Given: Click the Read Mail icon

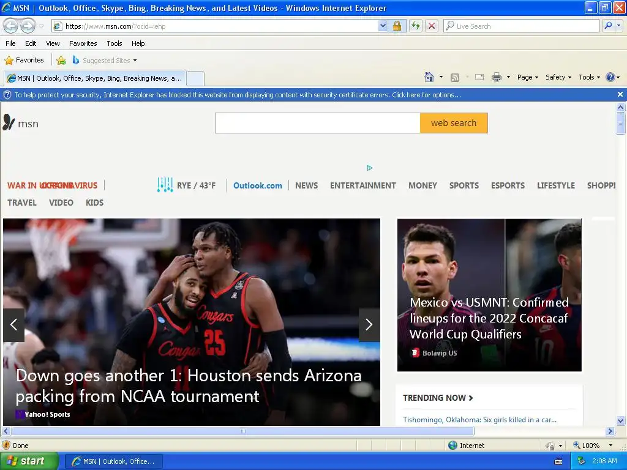Looking at the screenshot, I should coord(479,77).
